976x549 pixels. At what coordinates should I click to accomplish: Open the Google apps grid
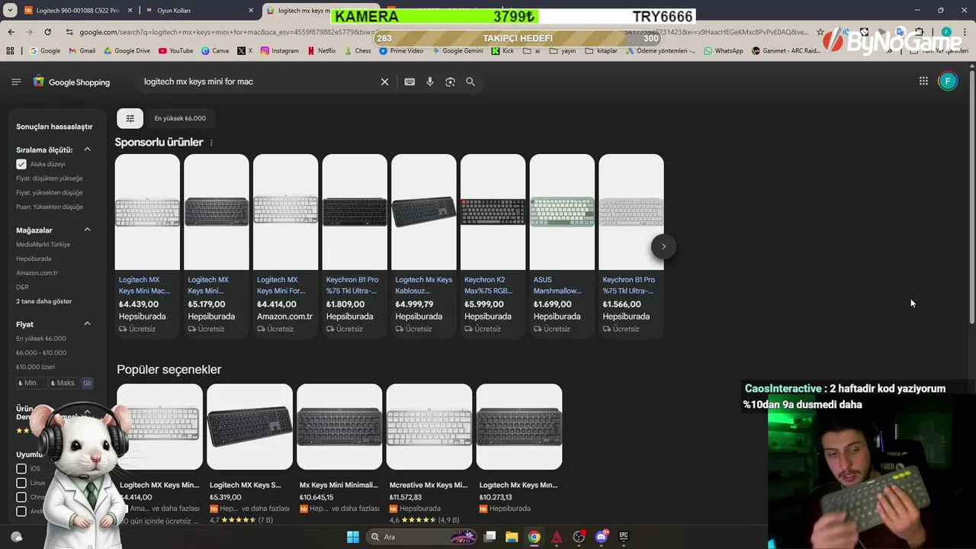923,81
